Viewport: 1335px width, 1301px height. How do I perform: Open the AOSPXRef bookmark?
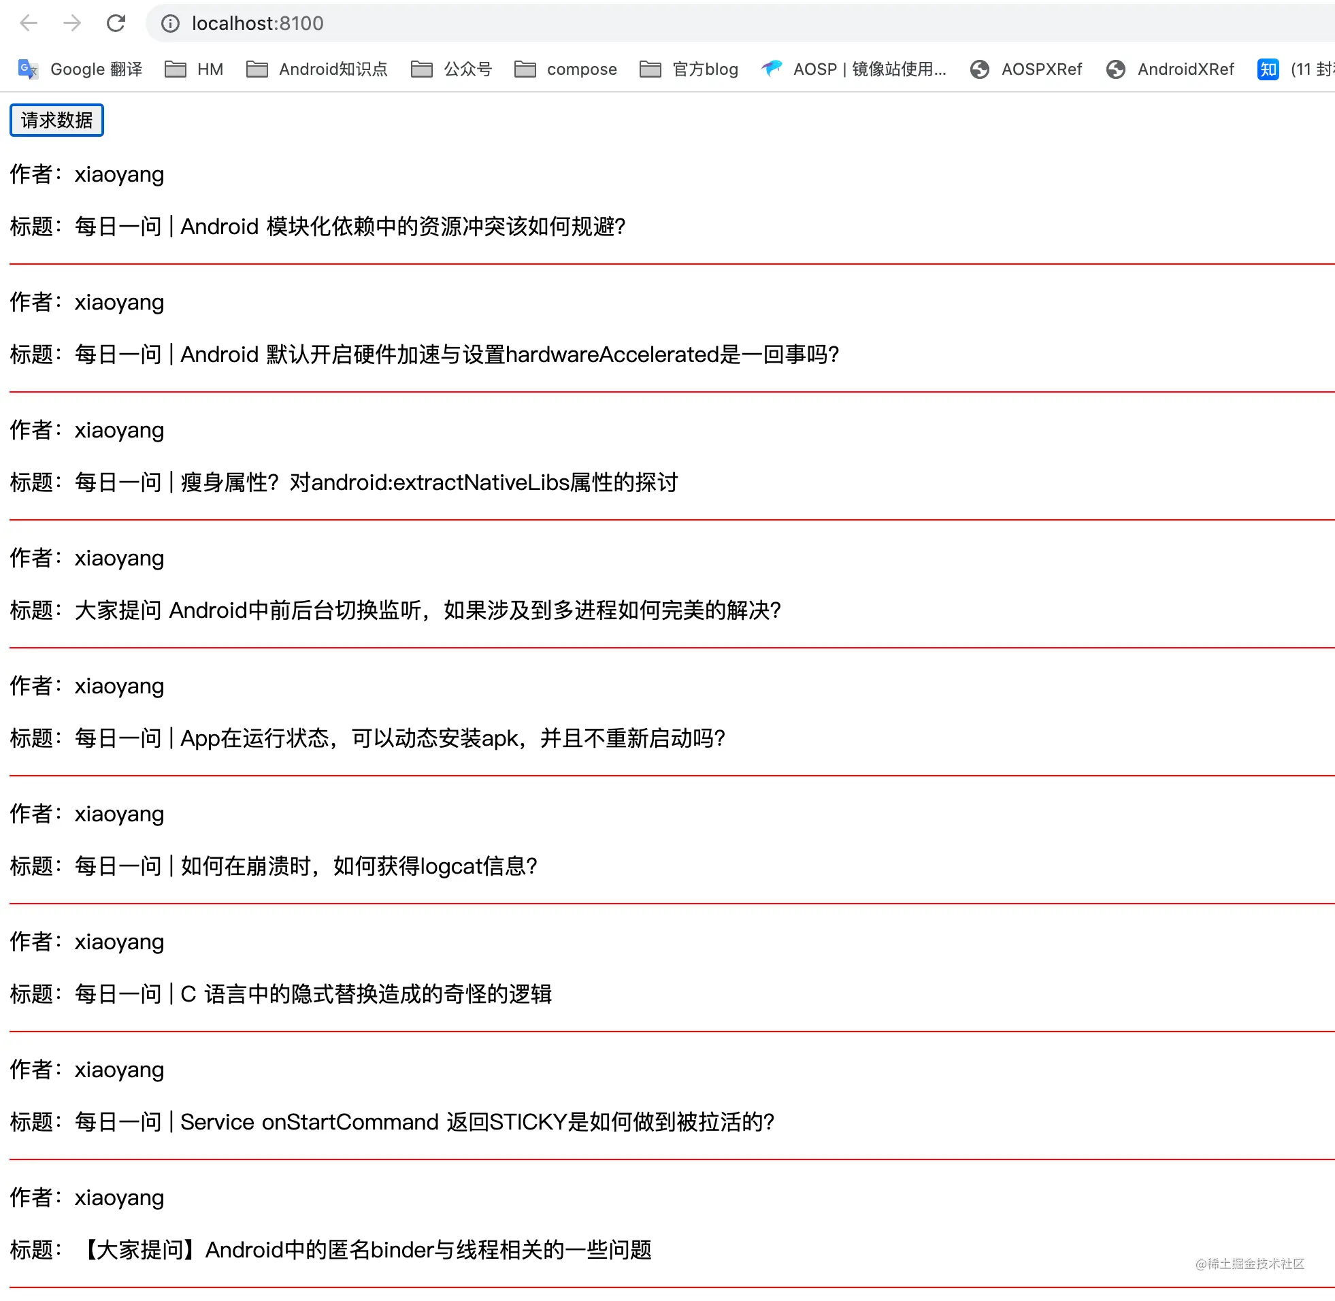(1026, 69)
